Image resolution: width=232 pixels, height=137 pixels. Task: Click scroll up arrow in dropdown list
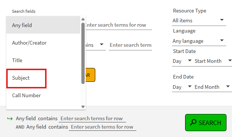pyautogui.click(x=83, y=19)
